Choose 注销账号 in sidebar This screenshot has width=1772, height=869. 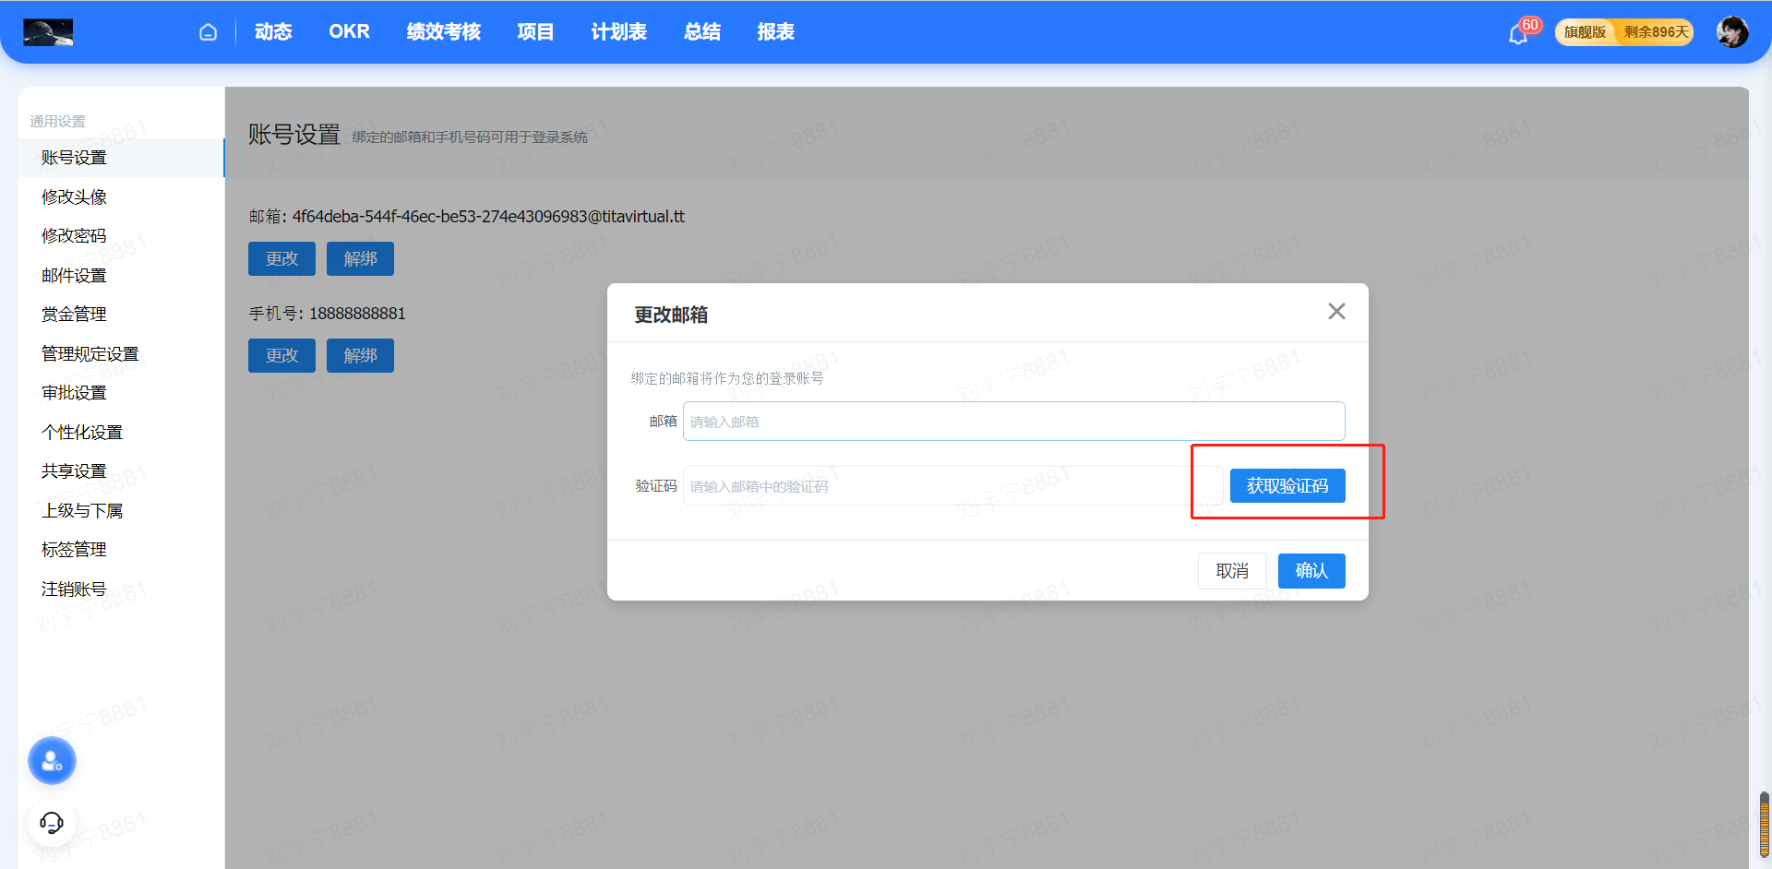[74, 589]
